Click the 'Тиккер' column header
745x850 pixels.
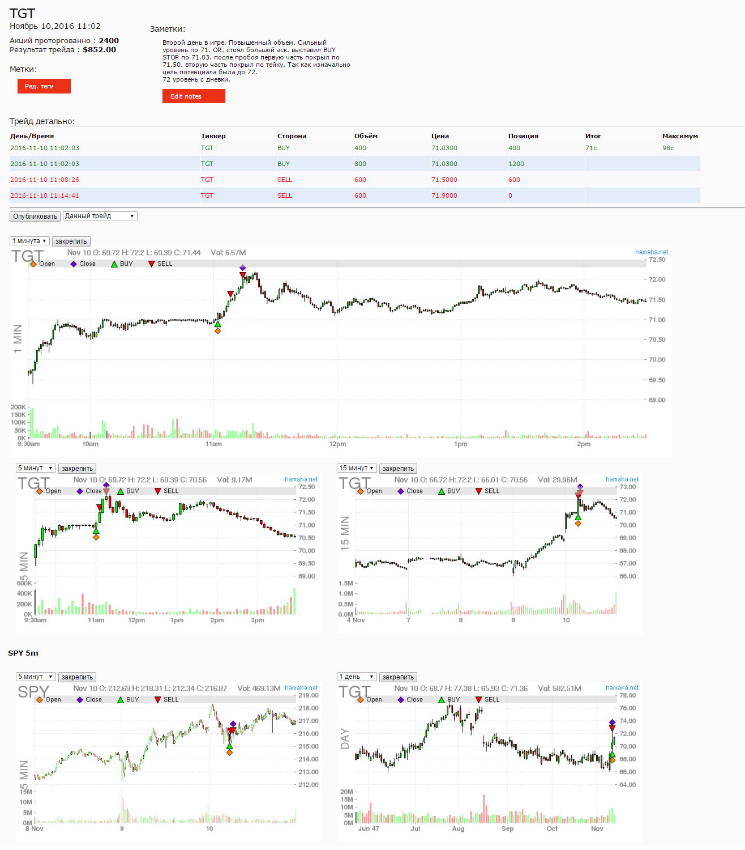(x=213, y=136)
